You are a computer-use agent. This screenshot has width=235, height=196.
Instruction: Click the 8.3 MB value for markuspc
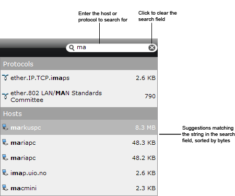(145, 128)
